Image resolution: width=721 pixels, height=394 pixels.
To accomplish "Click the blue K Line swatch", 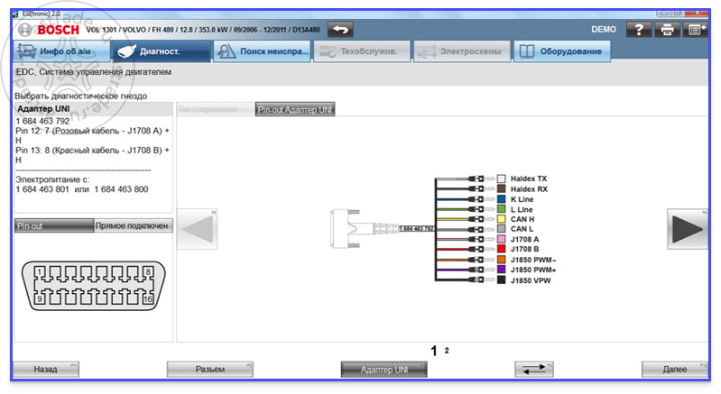I will [x=501, y=199].
